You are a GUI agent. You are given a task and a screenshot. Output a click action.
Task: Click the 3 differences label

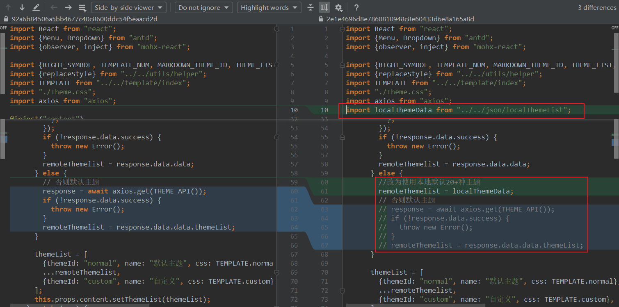point(596,7)
